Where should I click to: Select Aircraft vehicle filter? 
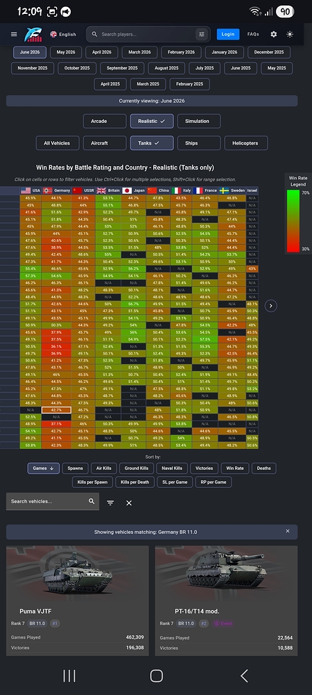104,143
